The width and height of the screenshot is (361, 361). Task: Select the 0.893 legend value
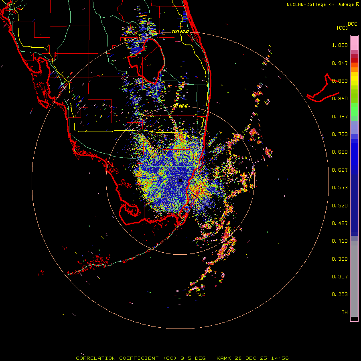(x=340, y=81)
